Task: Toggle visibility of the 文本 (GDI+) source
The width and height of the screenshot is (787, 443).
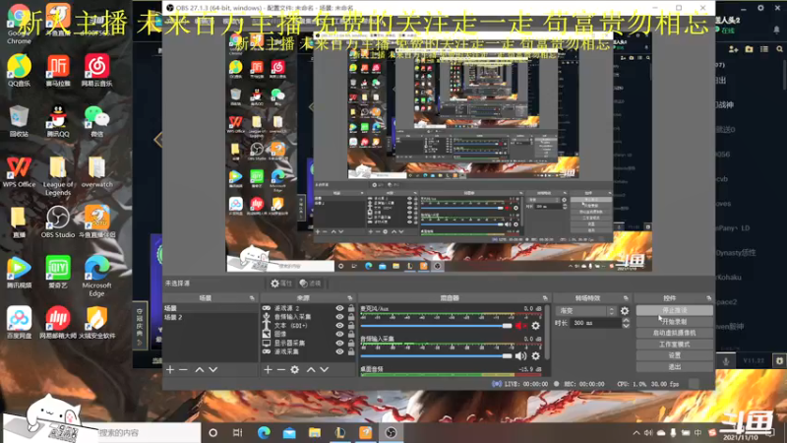Action: point(339,326)
